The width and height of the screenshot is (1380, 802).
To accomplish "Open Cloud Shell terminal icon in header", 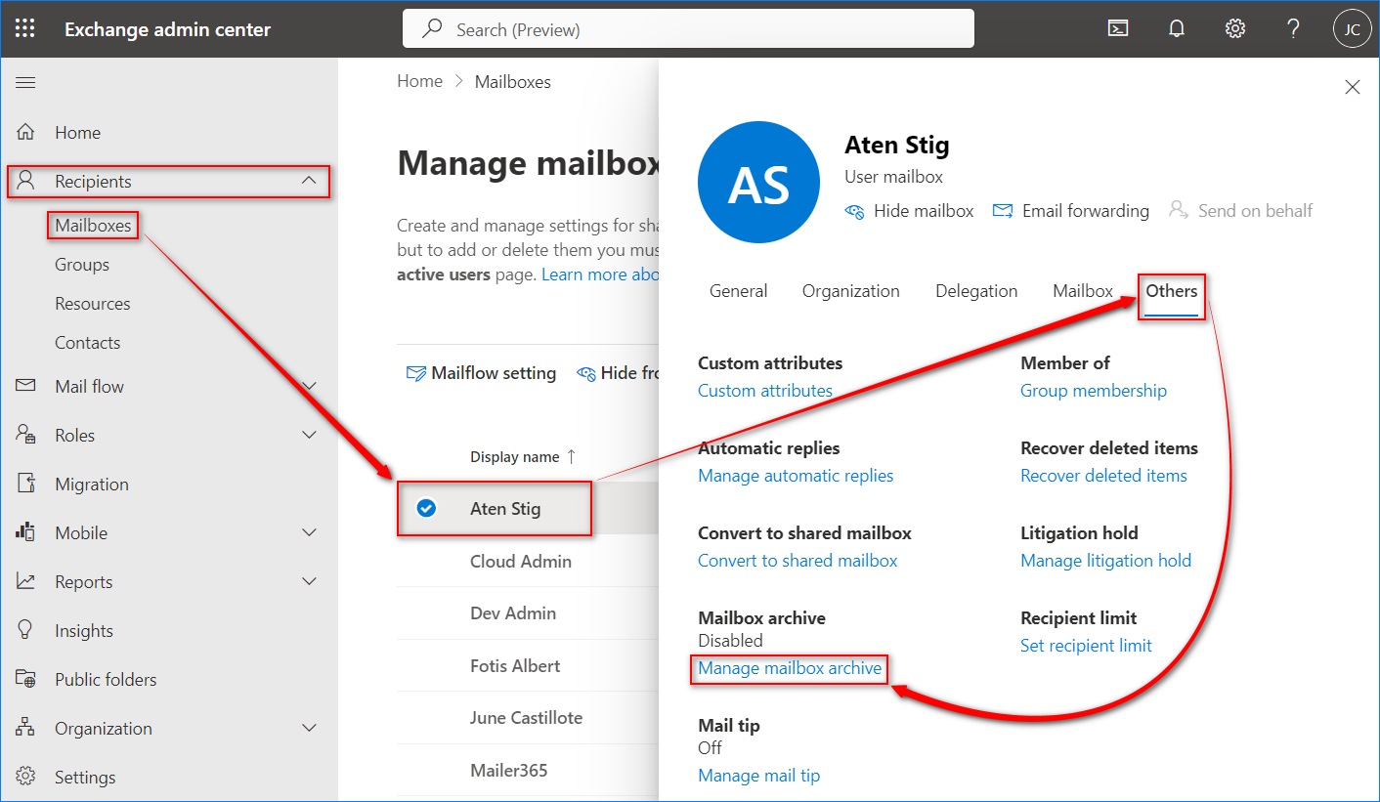I will (x=1118, y=29).
